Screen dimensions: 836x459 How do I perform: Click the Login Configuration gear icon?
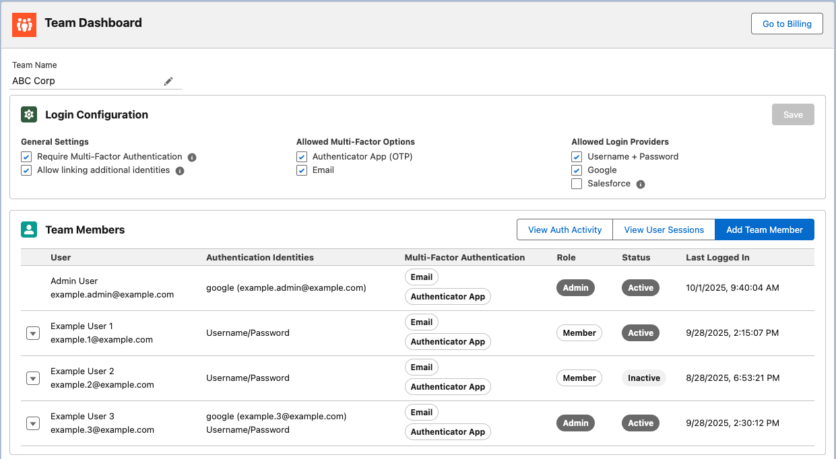(x=29, y=114)
